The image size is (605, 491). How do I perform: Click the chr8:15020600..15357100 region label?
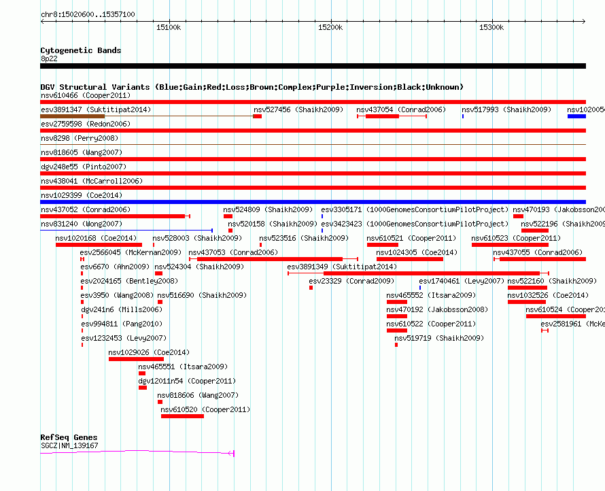(x=88, y=14)
